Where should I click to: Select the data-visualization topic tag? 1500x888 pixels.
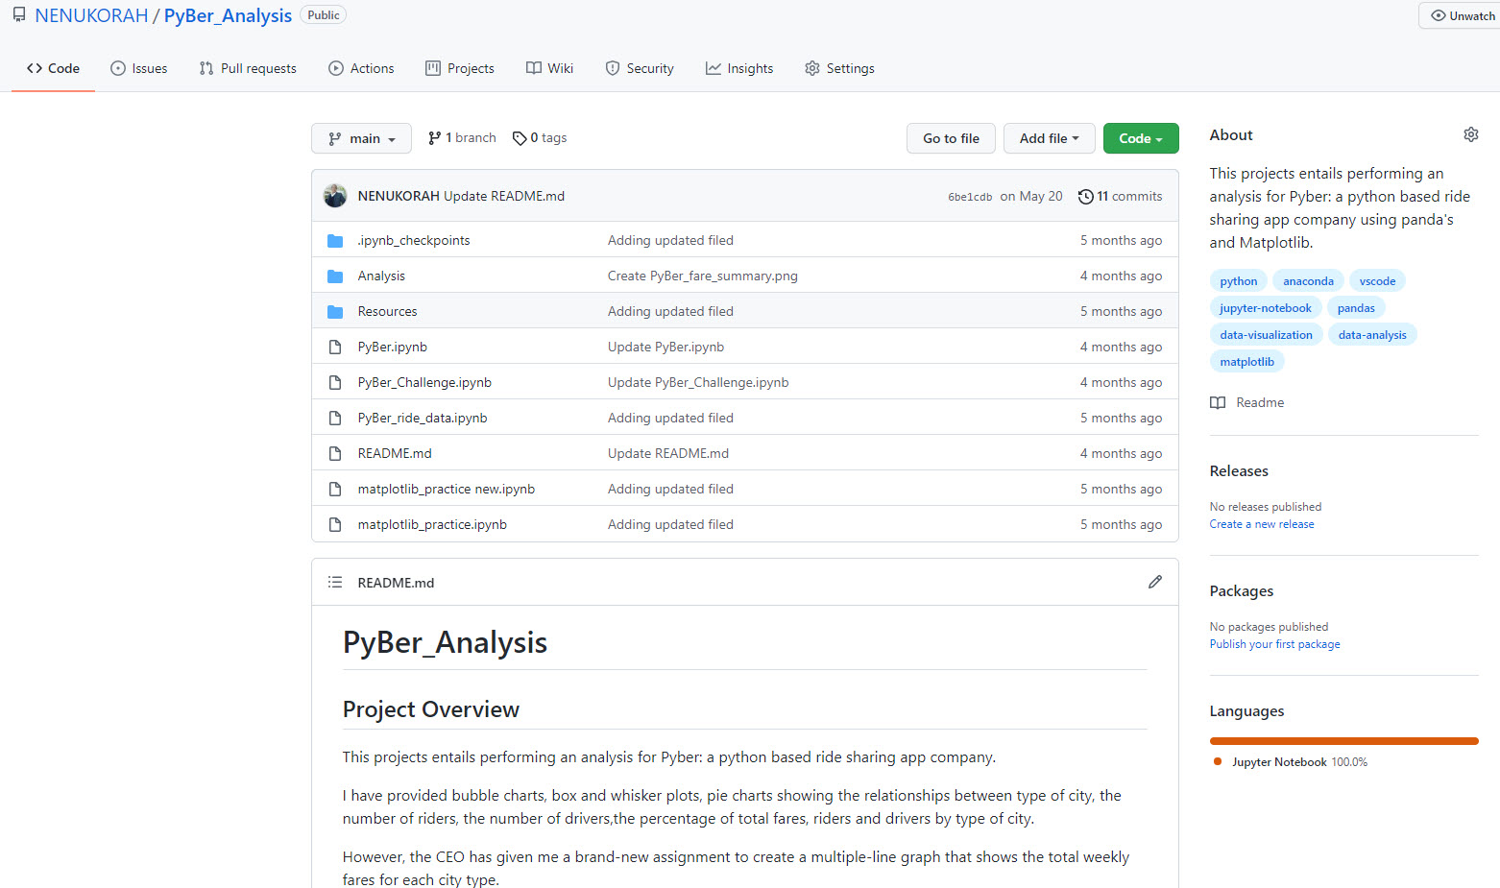(1266, 335)
